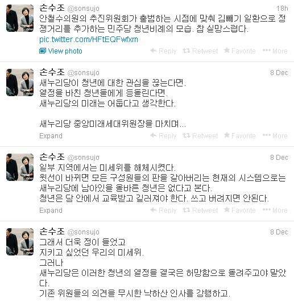The width and height of the screenshot is (294, 301).
Task: Reply to the third tweet about 미세위
Action: [163, 210]
